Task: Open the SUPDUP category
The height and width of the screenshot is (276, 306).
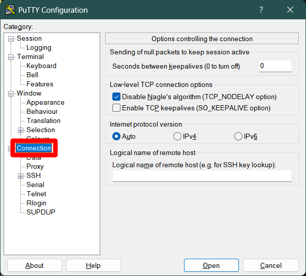Action: (x=41, y=212)
